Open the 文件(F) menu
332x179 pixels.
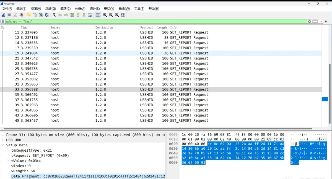click(7, 9)
